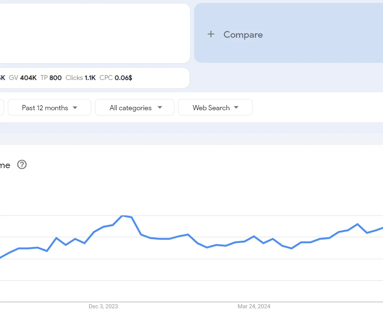Open the Web Search type dropdown

point(215,107)
